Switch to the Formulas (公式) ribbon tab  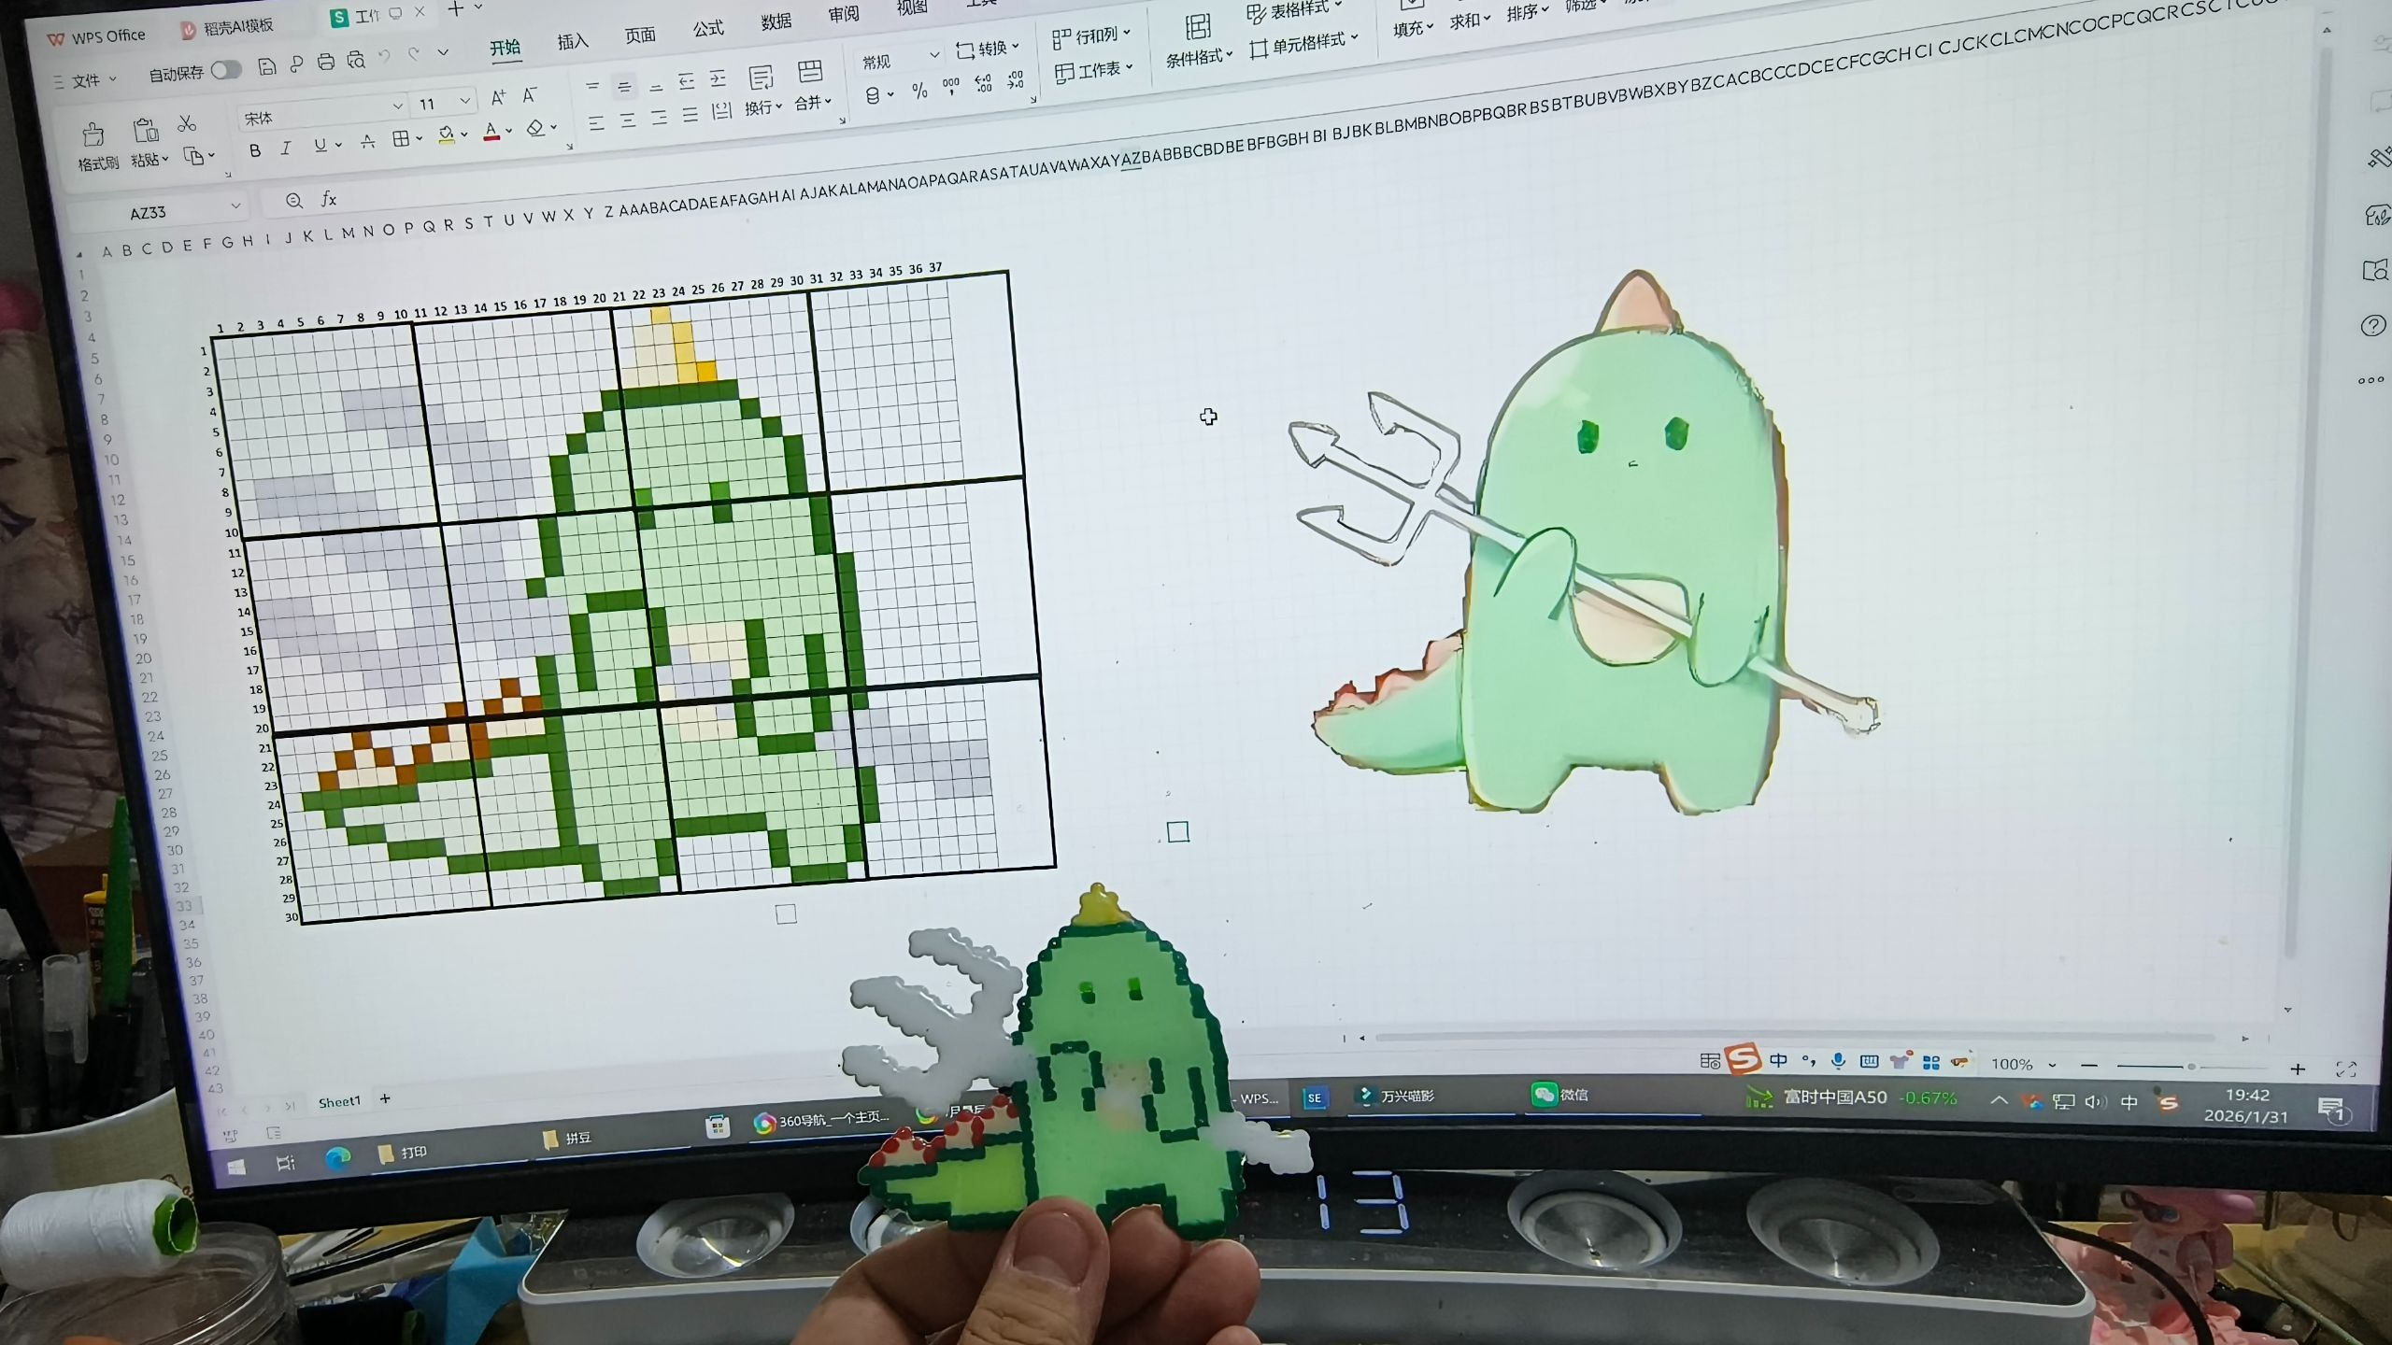click(707, 29)
